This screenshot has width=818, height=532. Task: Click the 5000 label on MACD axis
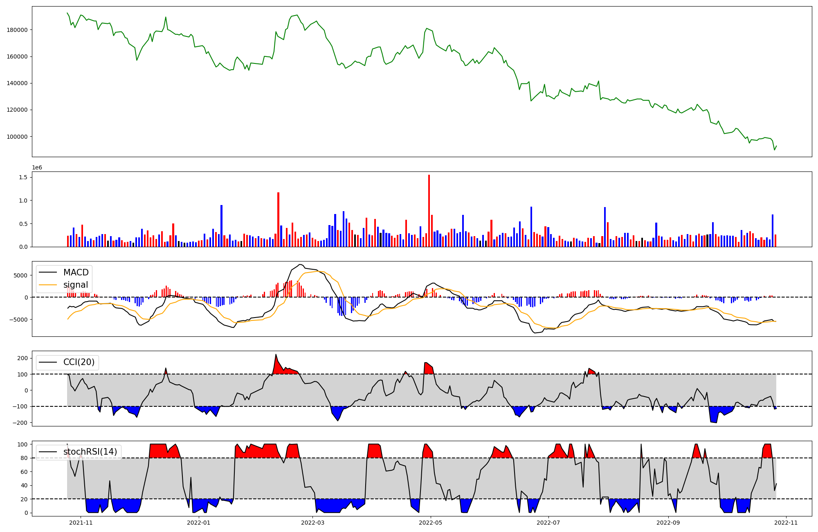pyautogui.click(x=20, y=275)
